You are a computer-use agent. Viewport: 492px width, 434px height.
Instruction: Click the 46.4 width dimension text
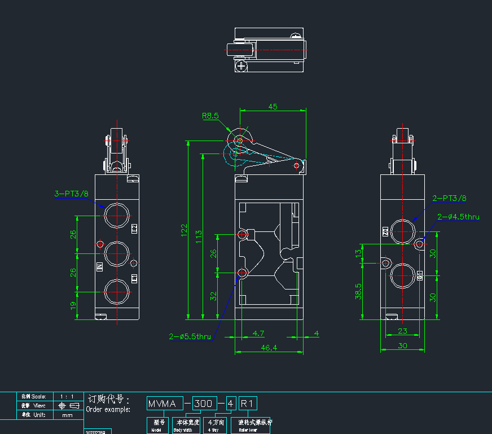coord(267,348)
